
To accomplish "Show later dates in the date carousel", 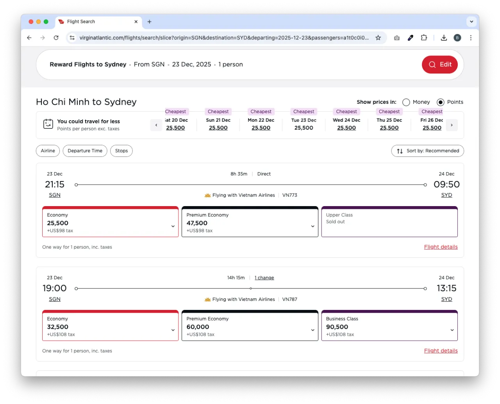I will (x=452, y=125).
